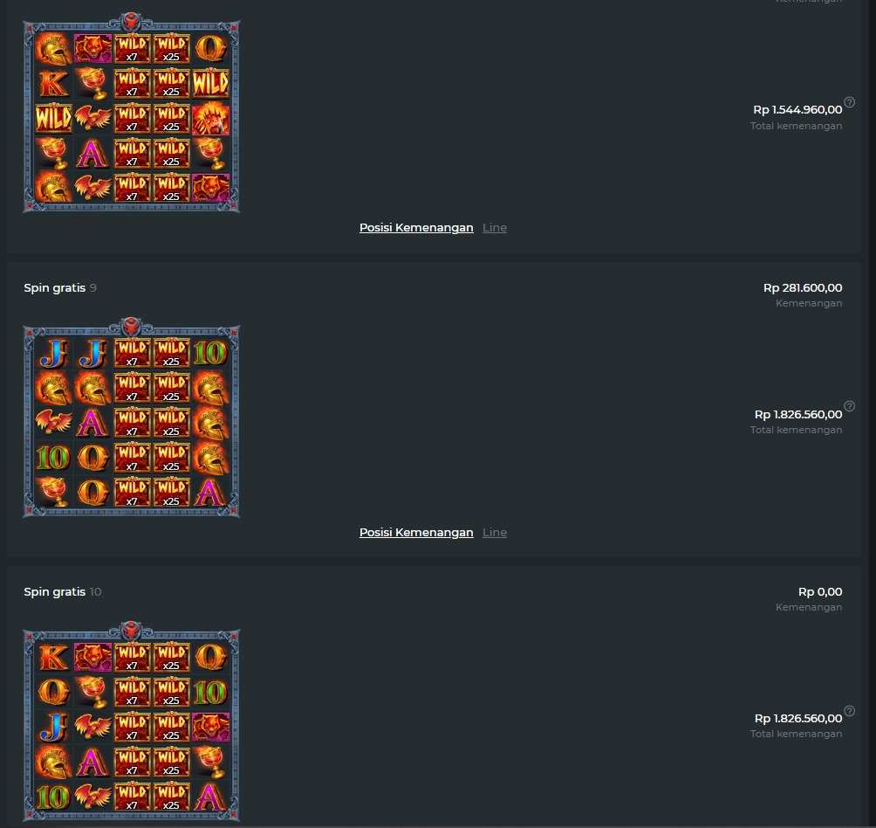Click help icon beside spin 10 total kemenangan

[x=849, y=711]
